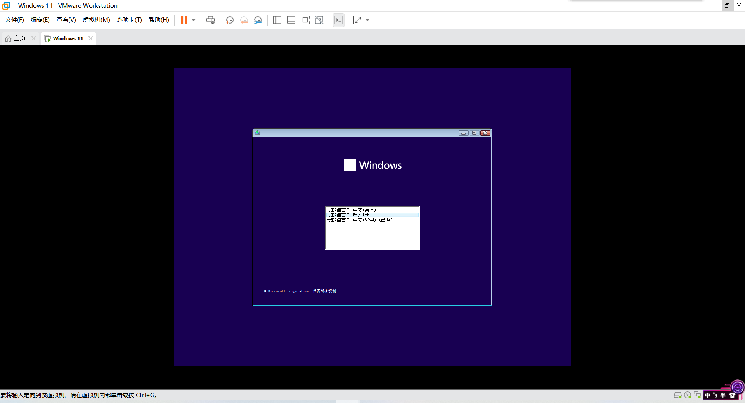Click the setup window title bar icon
The image size is (745, 403).
257,133
